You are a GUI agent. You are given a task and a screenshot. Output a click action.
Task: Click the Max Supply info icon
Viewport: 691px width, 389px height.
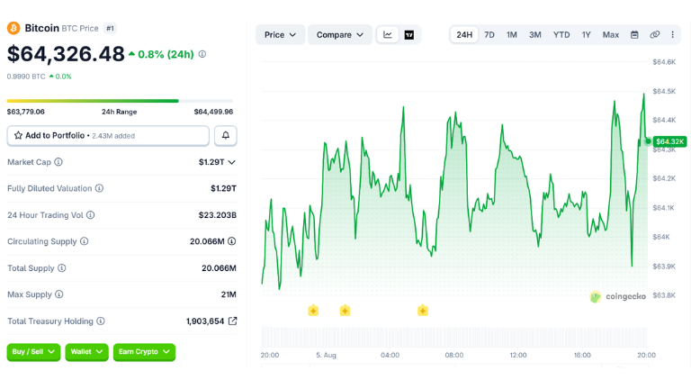pyautogui.click(x=59, y=294)
